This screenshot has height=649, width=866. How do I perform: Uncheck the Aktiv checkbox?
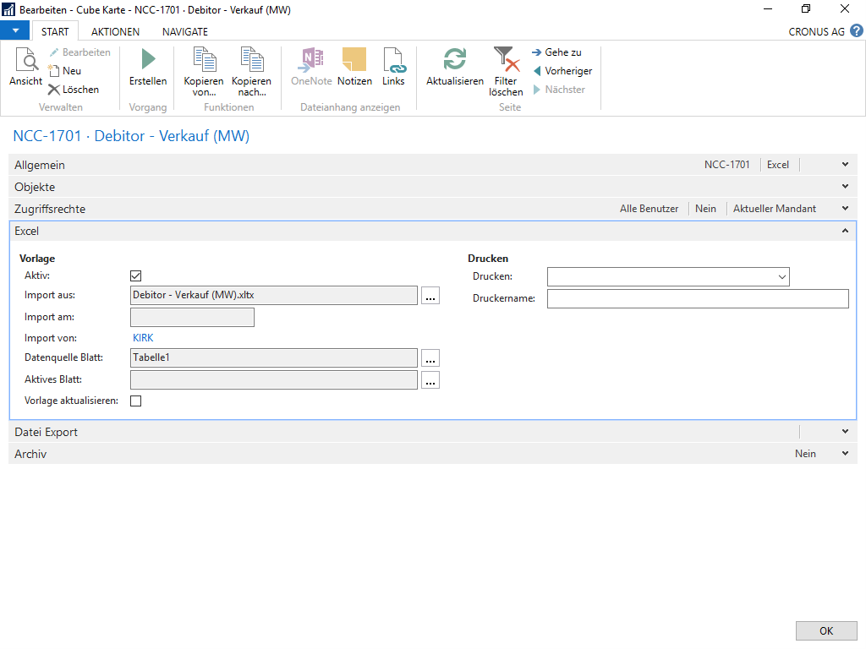135,275
